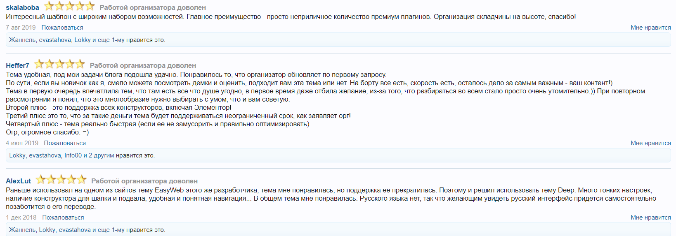
Task: Click star rating beside skalaboba
Action: pyautogui.click(x=69, y=6)
